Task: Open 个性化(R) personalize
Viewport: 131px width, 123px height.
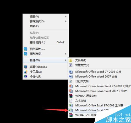Action: tap(46, 76)
